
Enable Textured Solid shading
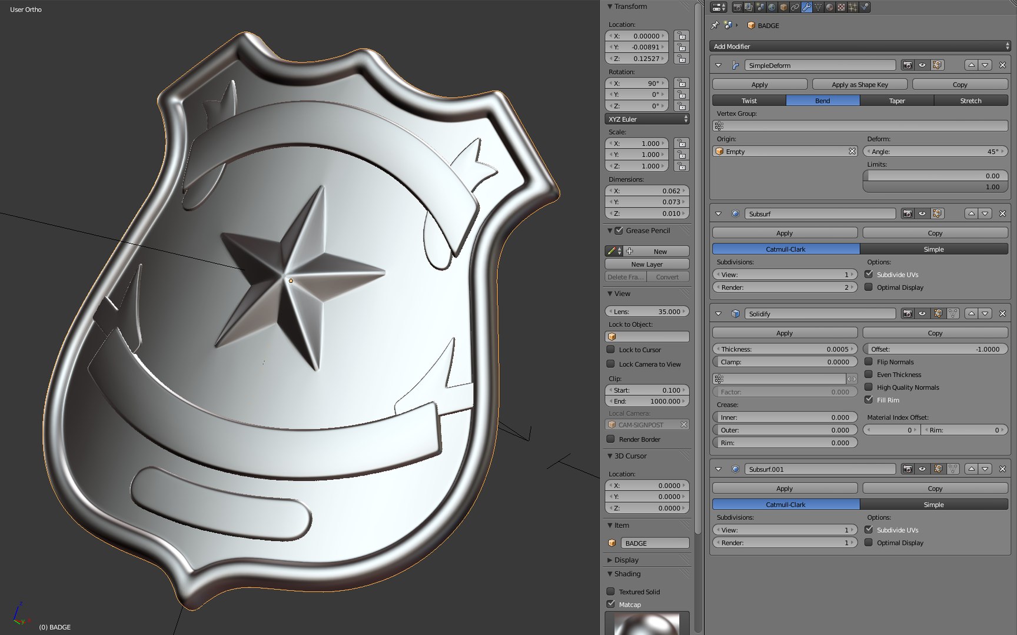click(x=611, y=591)
